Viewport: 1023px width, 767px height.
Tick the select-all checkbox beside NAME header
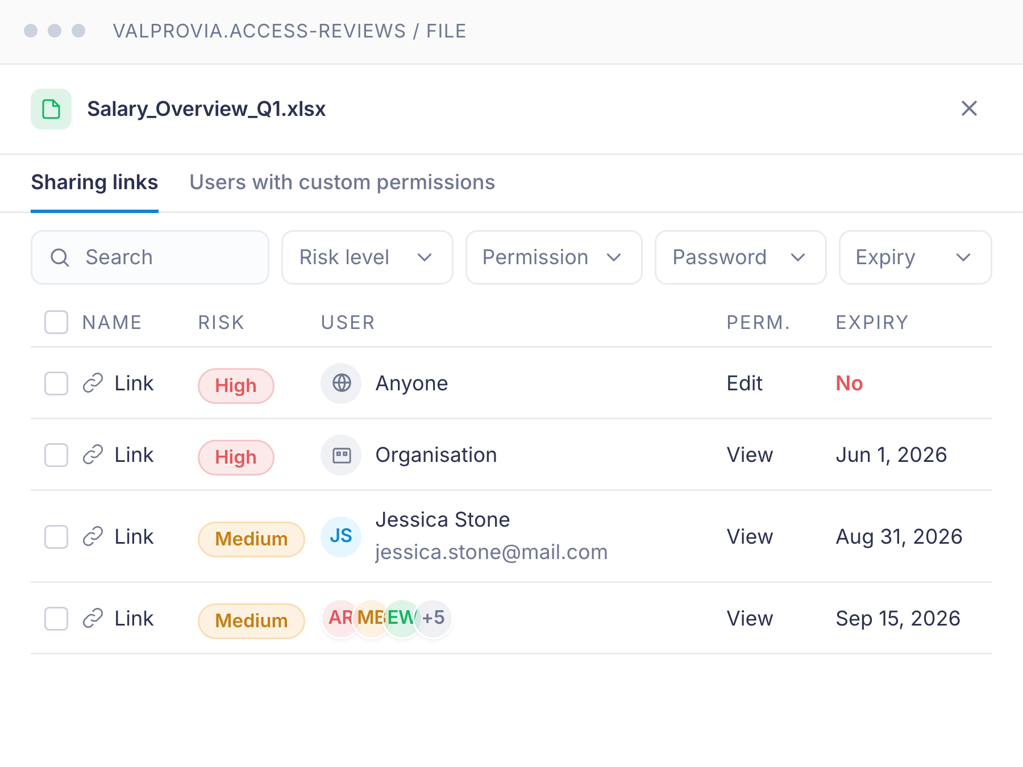point(56,322)
